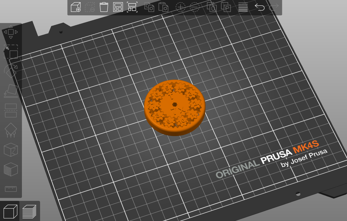Open variable layer height editing
347x221 pixels.
pyautogui.click(x=243, y=7)
